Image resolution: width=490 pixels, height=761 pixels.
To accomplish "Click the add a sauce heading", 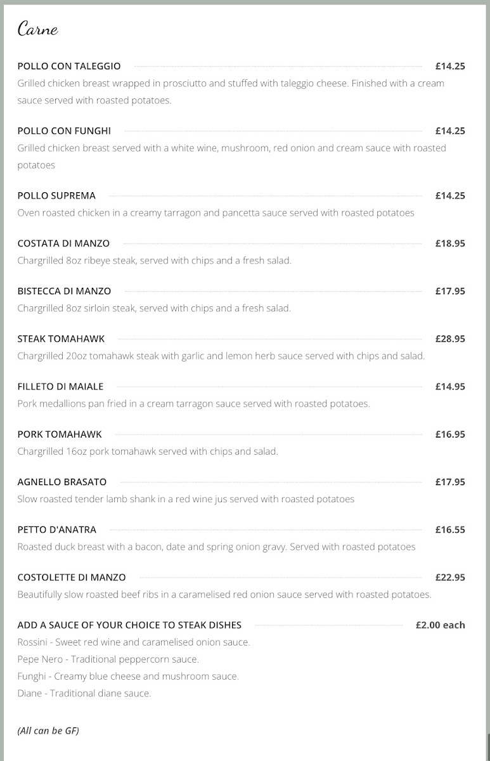I will tap(129, 625).
